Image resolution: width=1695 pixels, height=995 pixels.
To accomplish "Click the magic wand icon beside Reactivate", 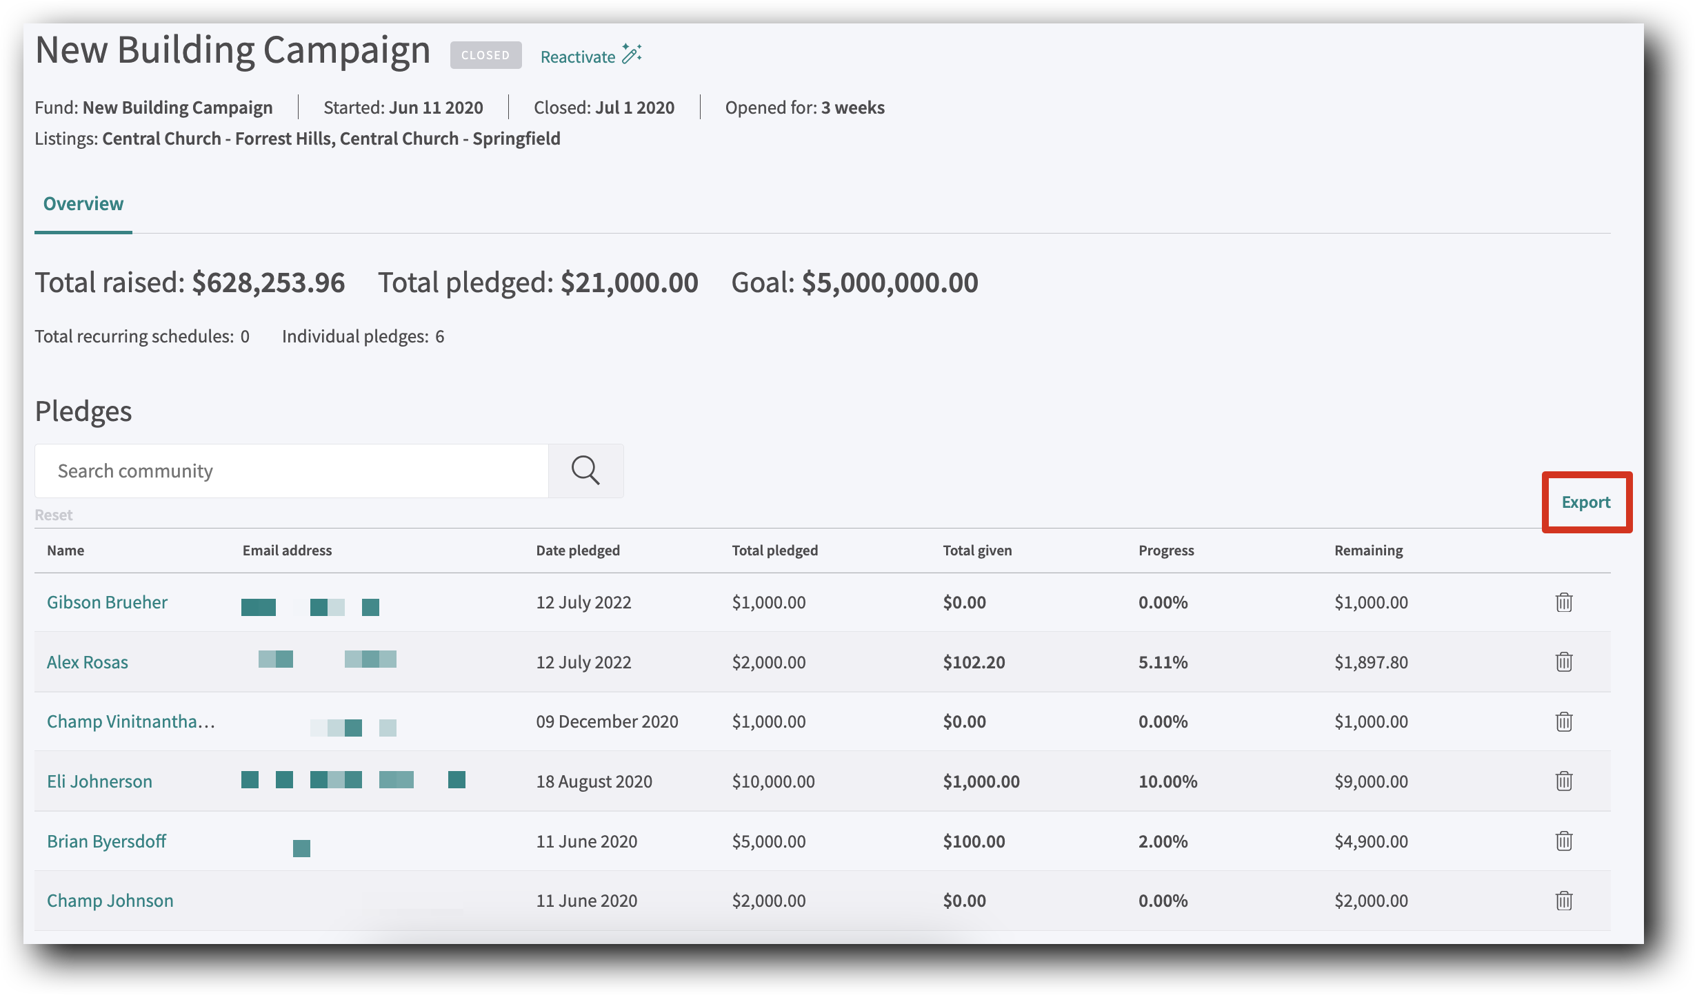I will (632, 54).
